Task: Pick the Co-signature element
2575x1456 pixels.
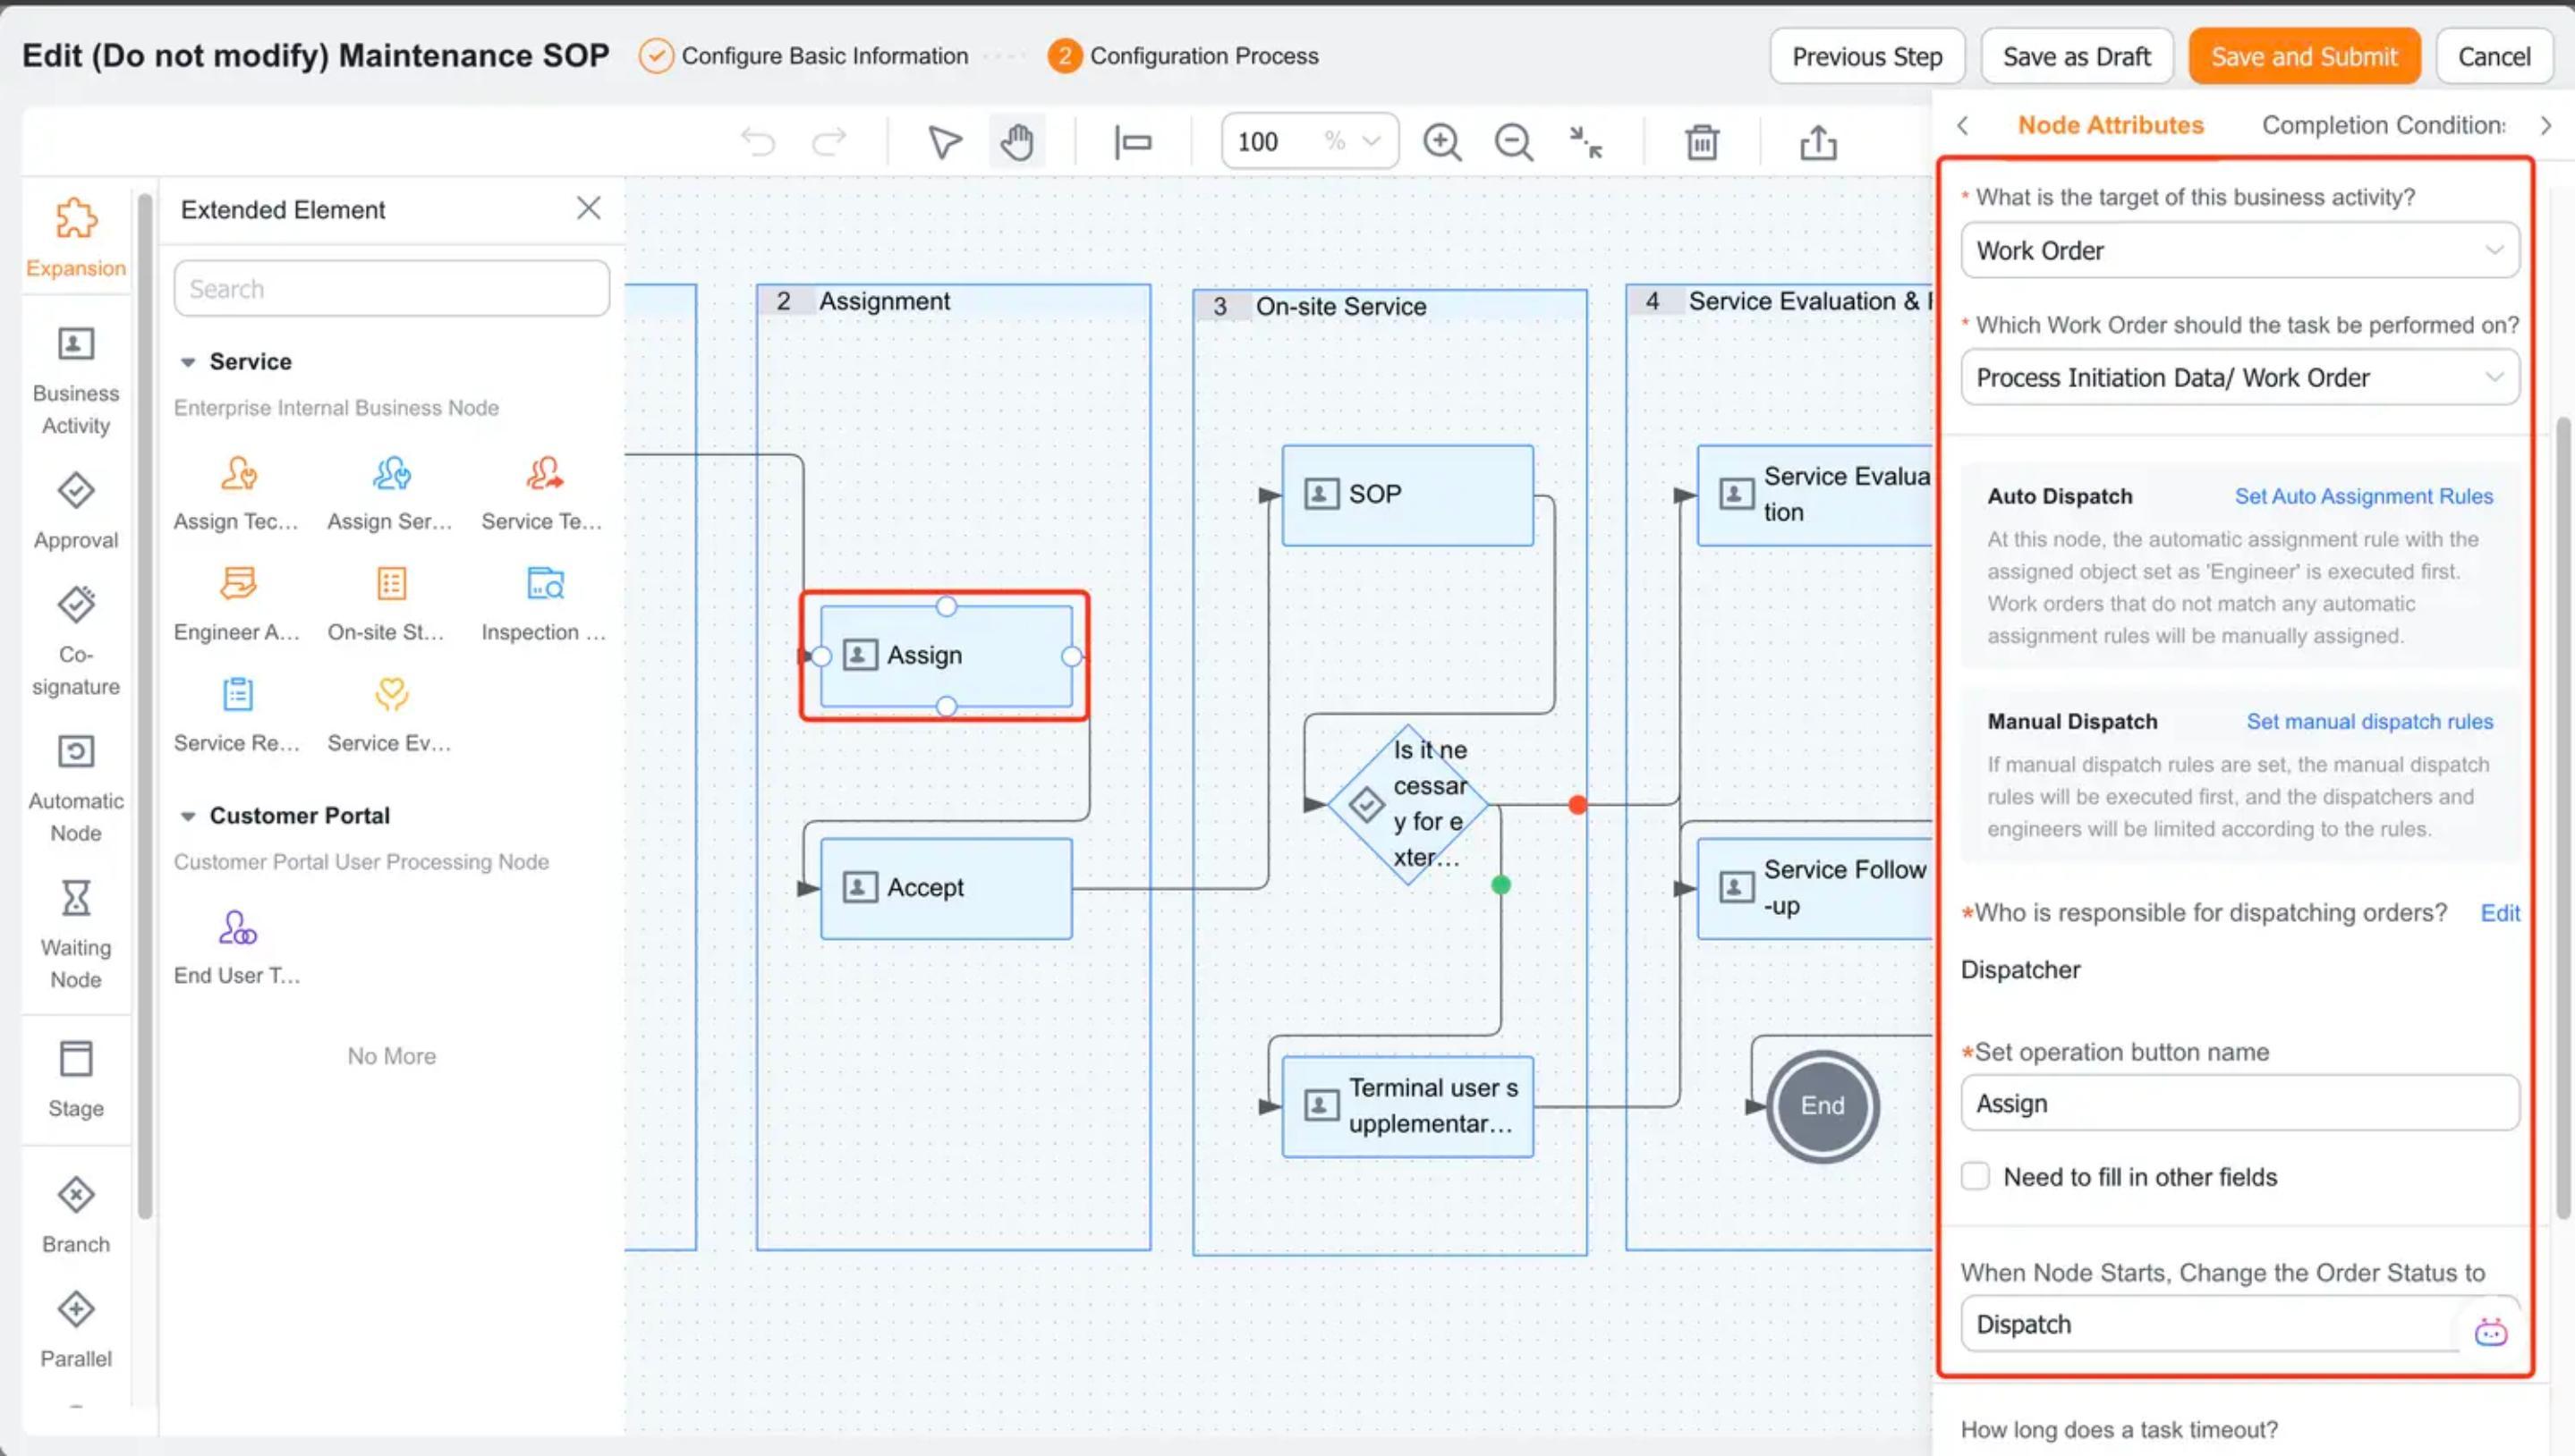Action: pos(76,641)
